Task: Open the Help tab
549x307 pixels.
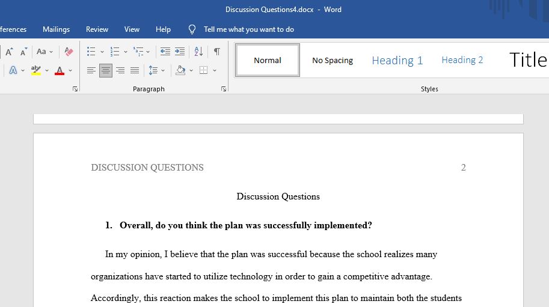Action: tap(163, 29)
